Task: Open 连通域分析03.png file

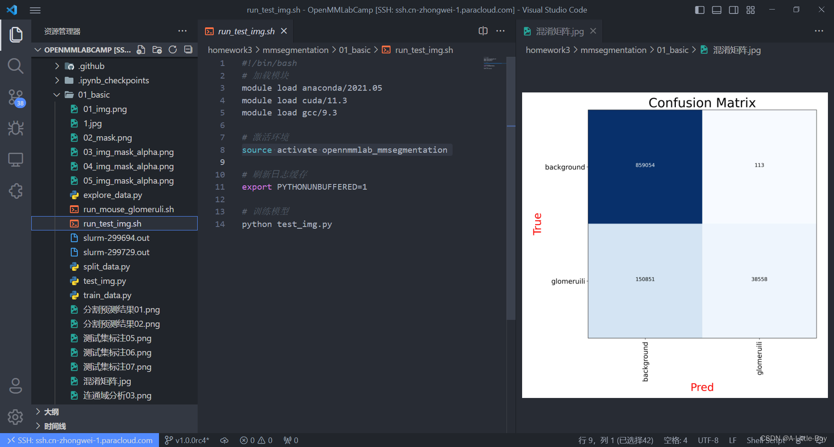Action: pyautogui.click(x=114, y=395)
